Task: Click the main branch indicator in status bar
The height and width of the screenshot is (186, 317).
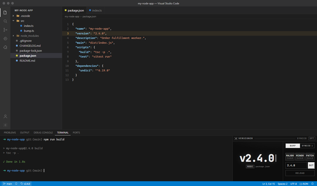Action: click(x=8, y=184)
